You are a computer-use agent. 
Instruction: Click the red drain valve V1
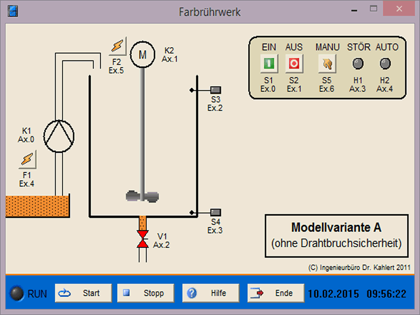click(142, 239)
